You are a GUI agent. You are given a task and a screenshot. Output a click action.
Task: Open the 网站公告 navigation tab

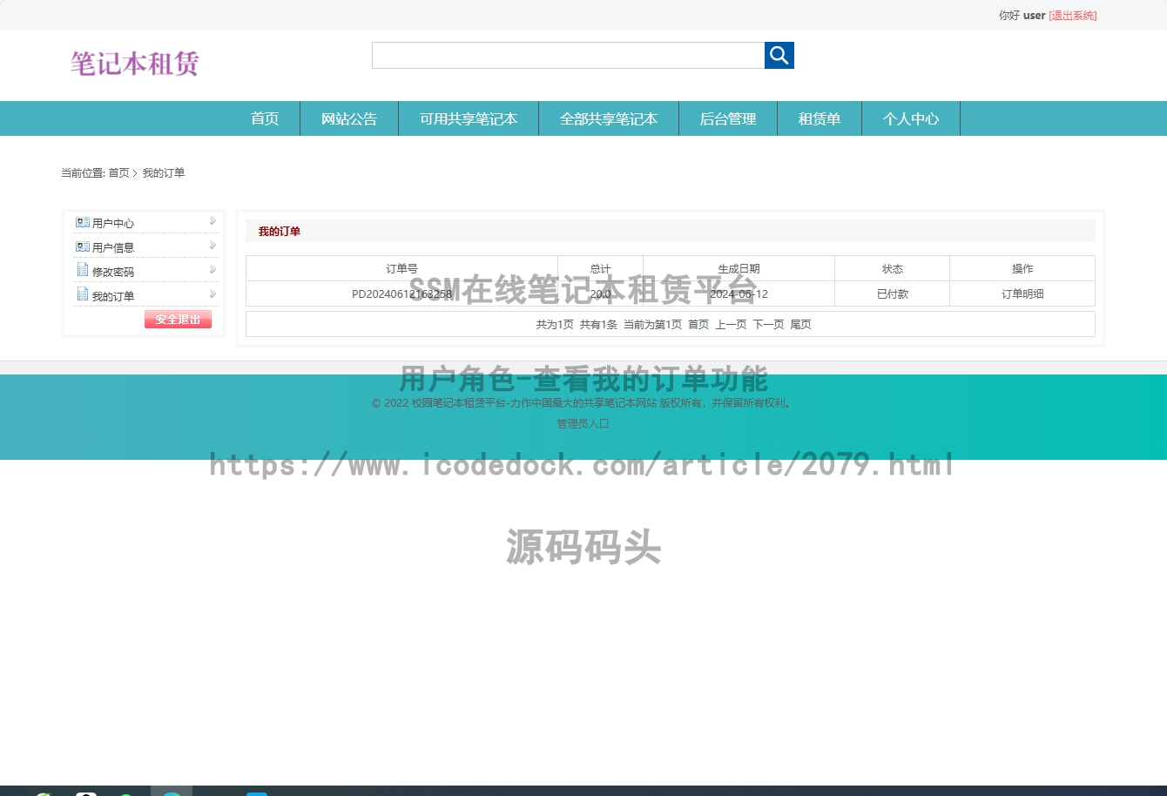coord(349,119)
